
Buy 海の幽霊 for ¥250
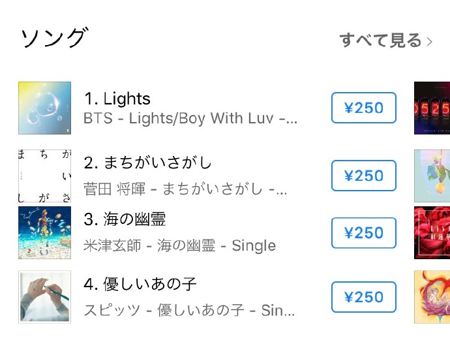coord(364,233)
